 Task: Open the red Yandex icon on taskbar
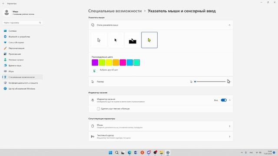(142, 153)
